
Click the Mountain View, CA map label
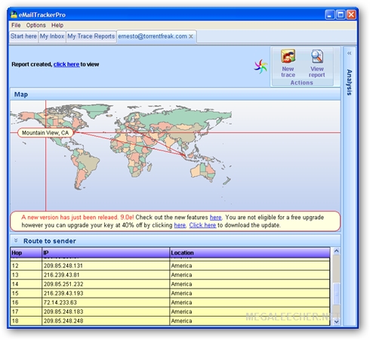tap(45, 133)
